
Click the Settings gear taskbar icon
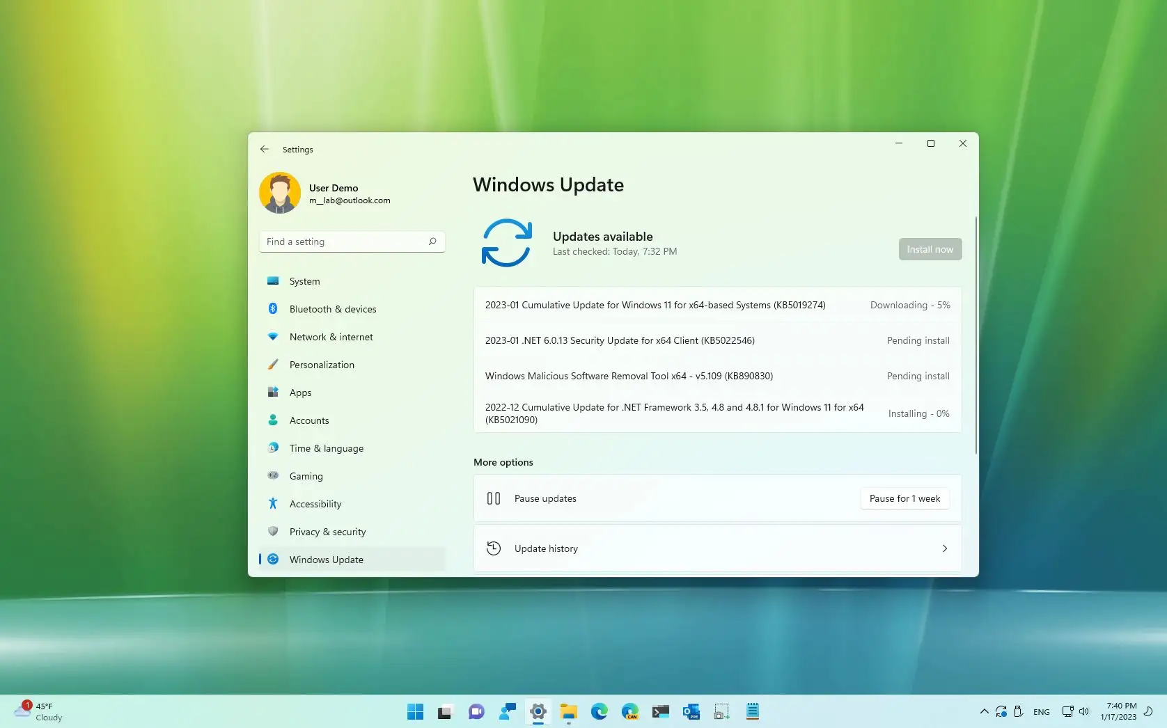(538, 711)
